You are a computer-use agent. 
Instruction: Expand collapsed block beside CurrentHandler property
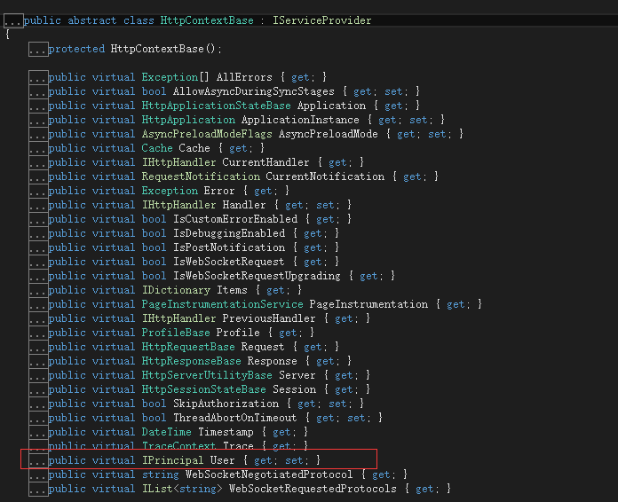[x=38, y=163]
